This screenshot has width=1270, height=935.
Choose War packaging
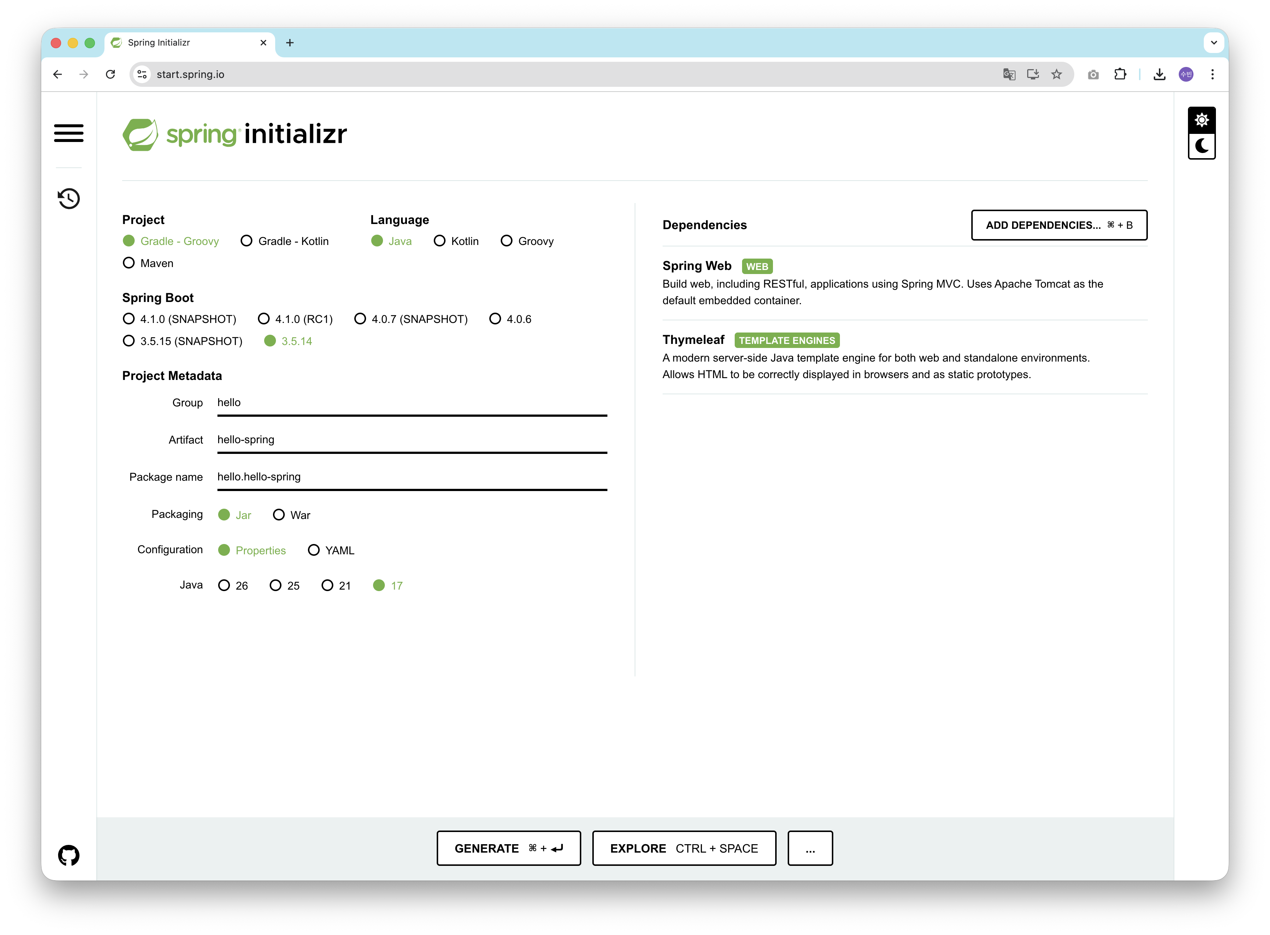(292, 515)
